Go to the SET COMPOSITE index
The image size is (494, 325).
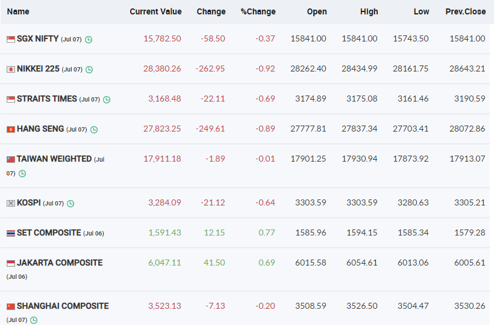pyautogui.click(x=48, y=232)
